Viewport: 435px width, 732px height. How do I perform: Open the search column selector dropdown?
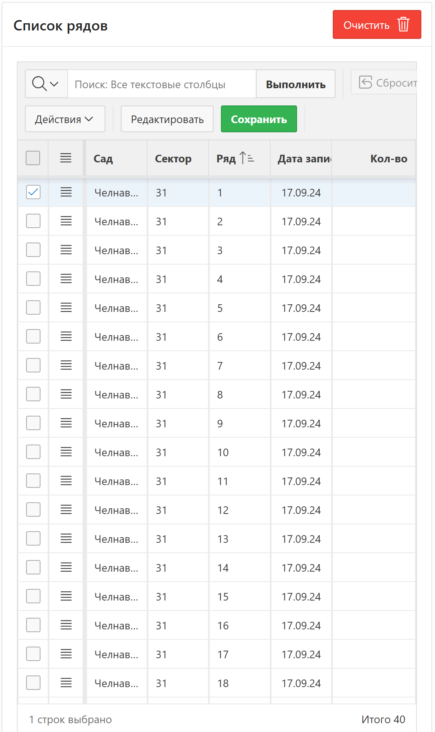(x=46, y=84)
